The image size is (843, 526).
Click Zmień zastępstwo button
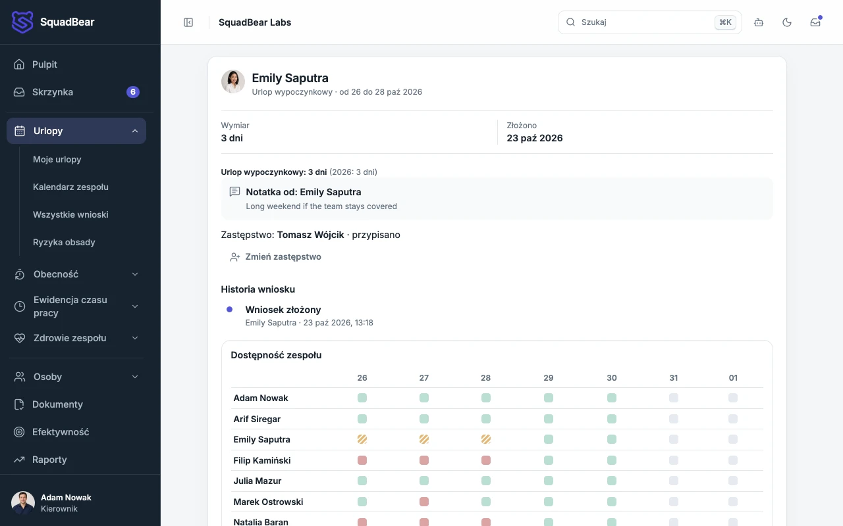pyautogui.click(x=275, y=257)
